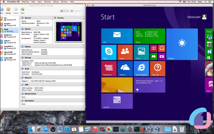This screenshot has height=134, width=214.
Task: Open the Window menu
Action: click(64, 2)
